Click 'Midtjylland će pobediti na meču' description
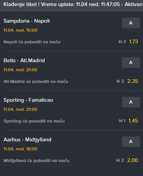This screenshot has width=143, height=176. pos(36,161)
